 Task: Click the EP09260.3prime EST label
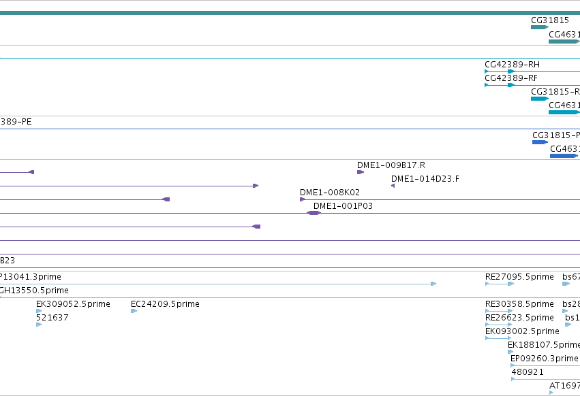pos(544,359)
